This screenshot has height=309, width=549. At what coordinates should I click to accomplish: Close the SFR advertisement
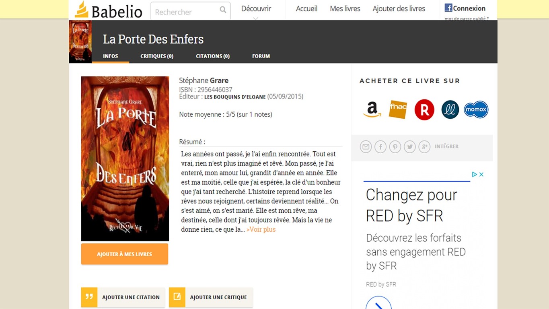coord(481,174)
